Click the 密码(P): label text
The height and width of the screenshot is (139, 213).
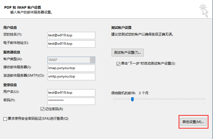9,100
